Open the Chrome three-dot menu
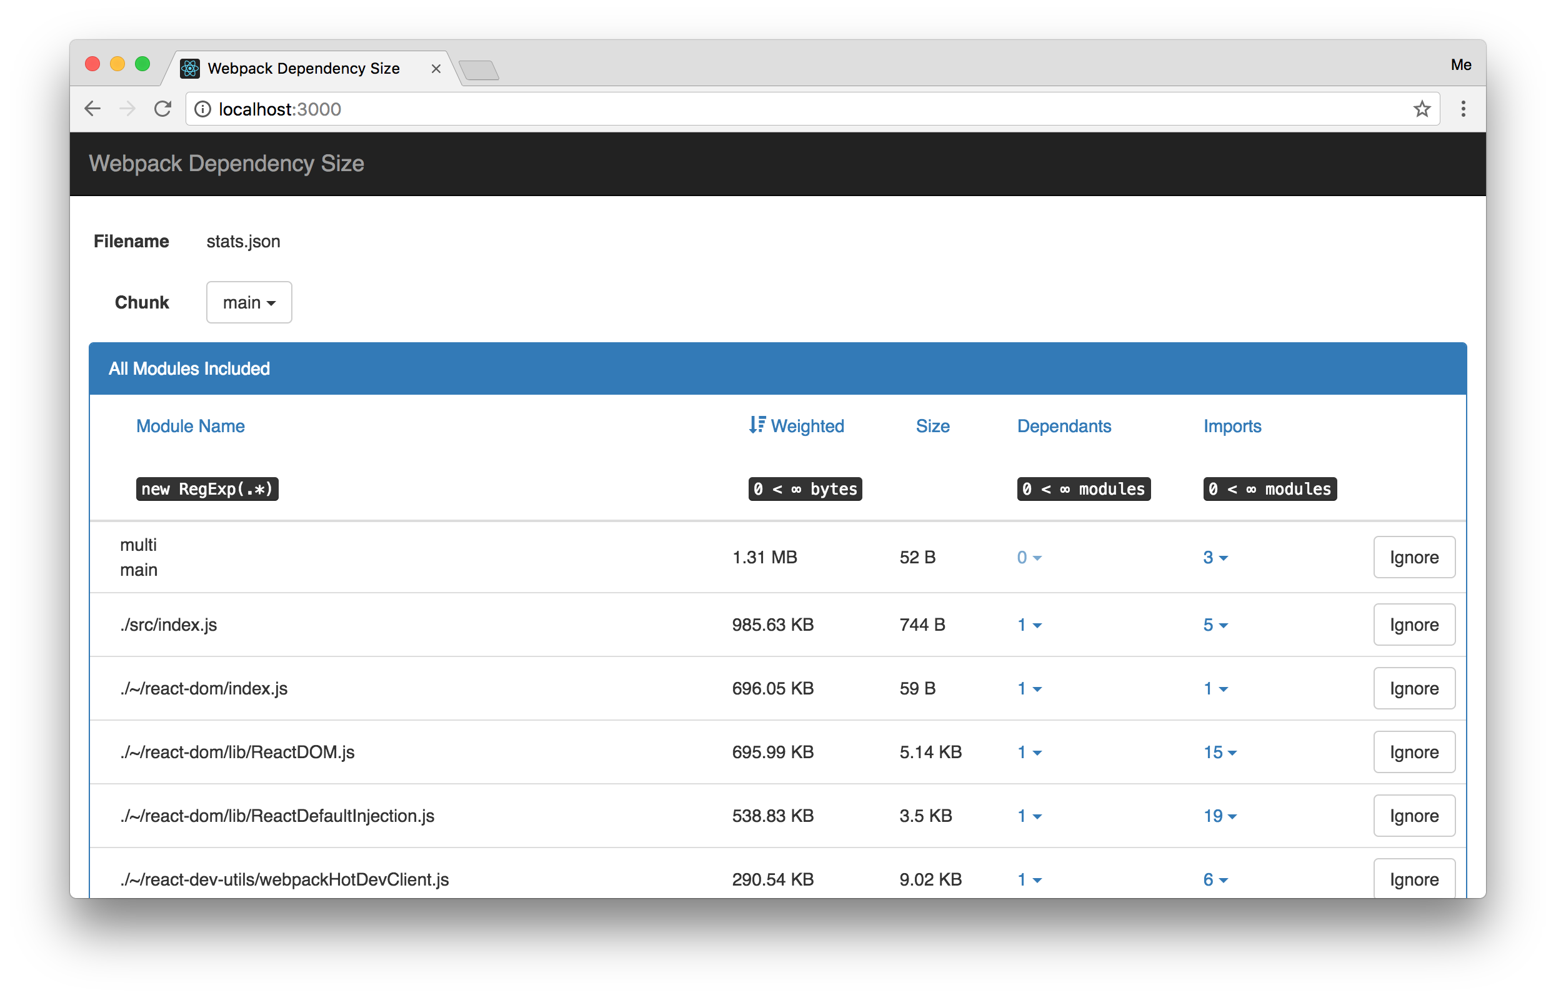 (x=1463, y=109)
